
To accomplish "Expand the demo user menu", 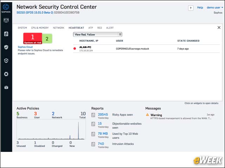I will (x=215, y=7).
